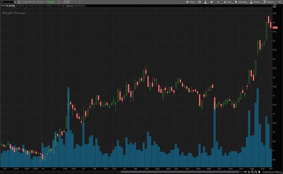Click the expand time axis arrows icon

(x=245, y=172)
